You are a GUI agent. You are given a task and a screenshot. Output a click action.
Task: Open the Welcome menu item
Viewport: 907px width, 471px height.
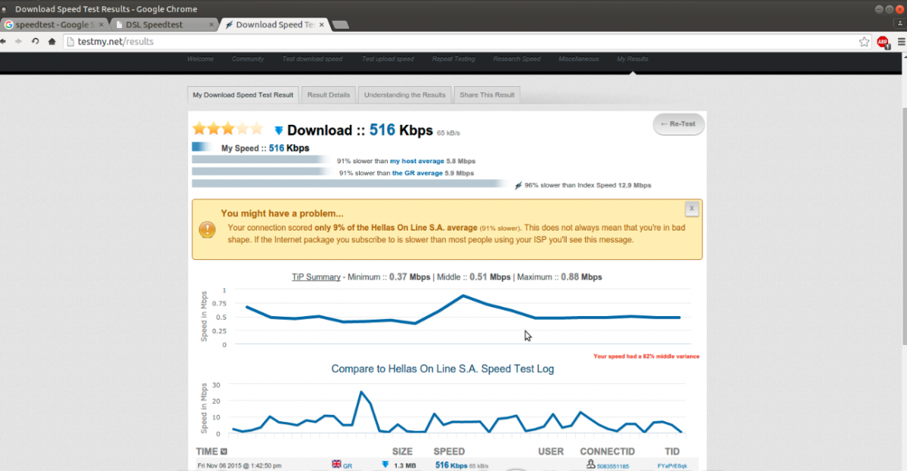[x=200, y=59]
